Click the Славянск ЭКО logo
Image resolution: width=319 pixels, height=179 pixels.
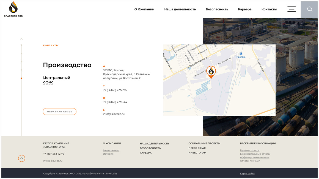click(13, 9)
